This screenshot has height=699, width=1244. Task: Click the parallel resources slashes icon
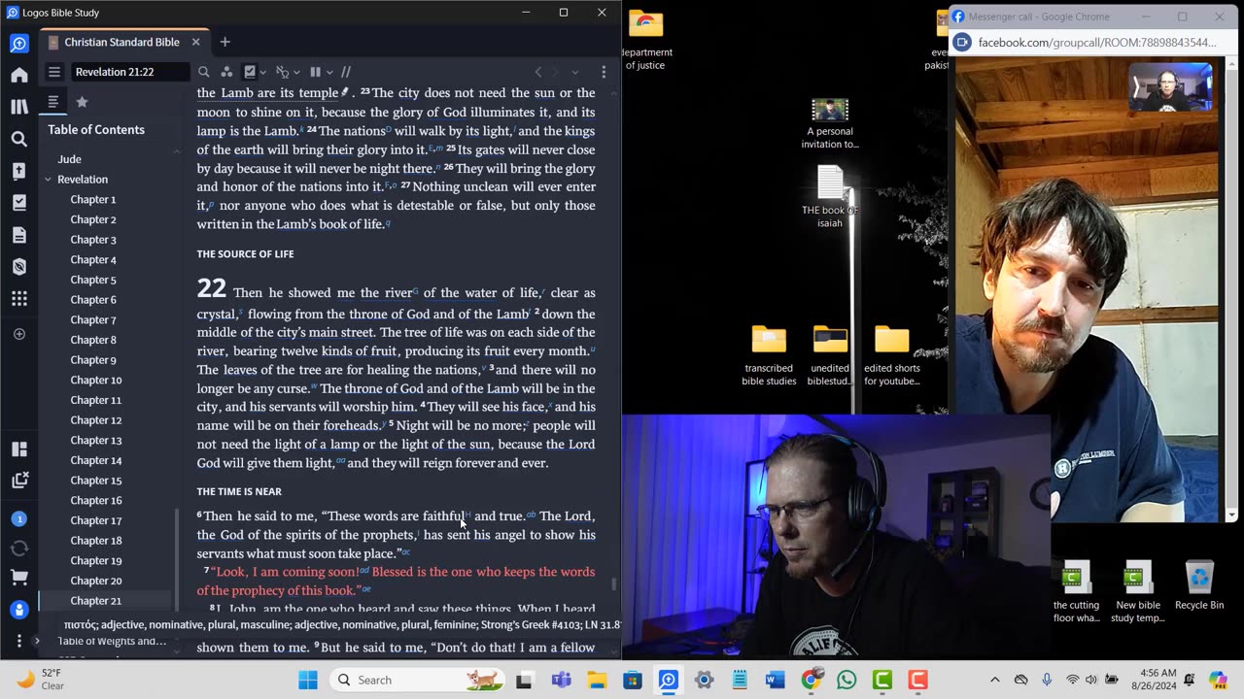click(346, 72)
